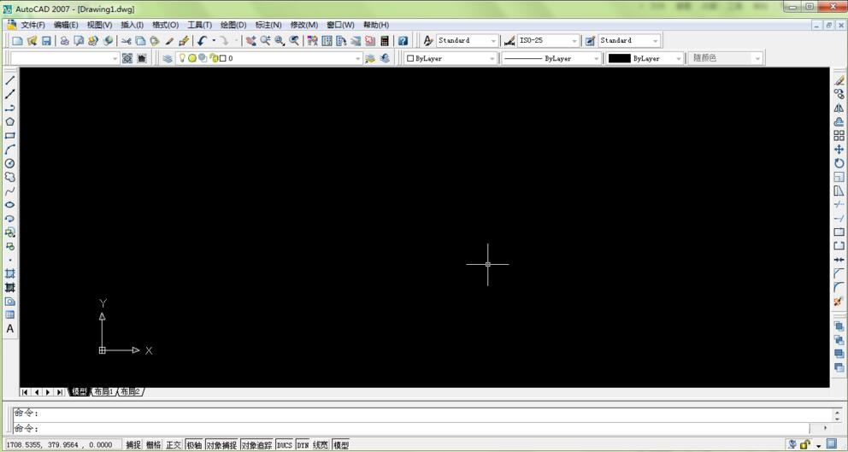
Task: Click the Erase tool in modify toolbar
Action: coord(839,80)
